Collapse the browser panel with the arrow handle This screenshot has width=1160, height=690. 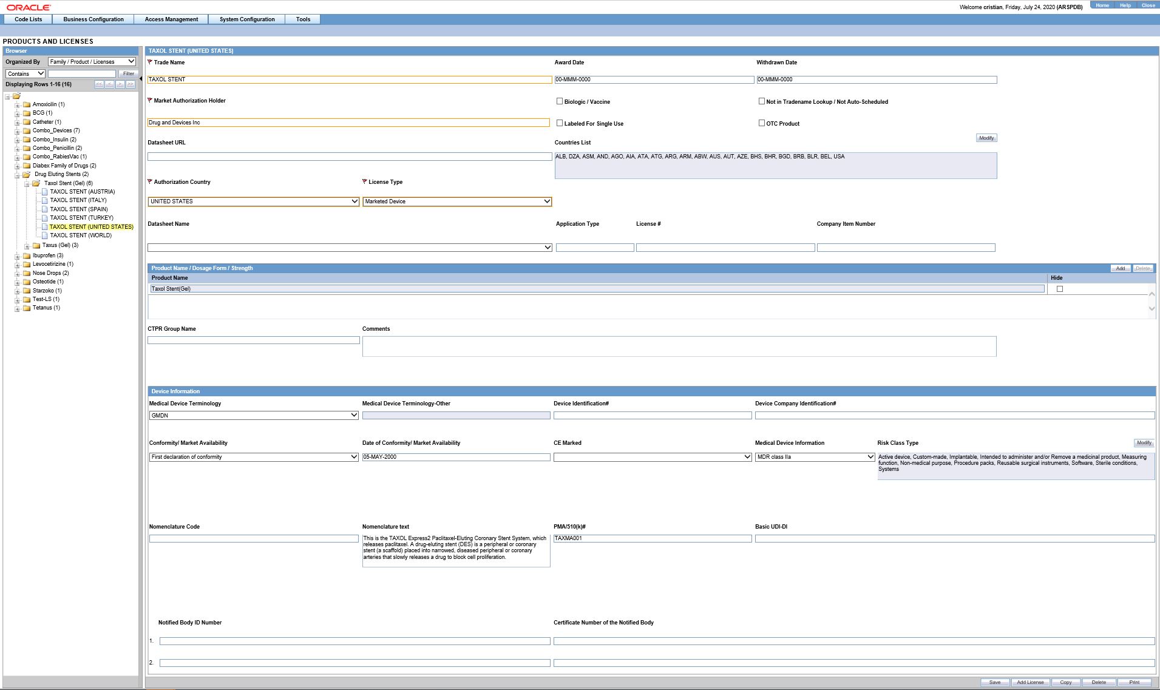[x=141, y=78]
